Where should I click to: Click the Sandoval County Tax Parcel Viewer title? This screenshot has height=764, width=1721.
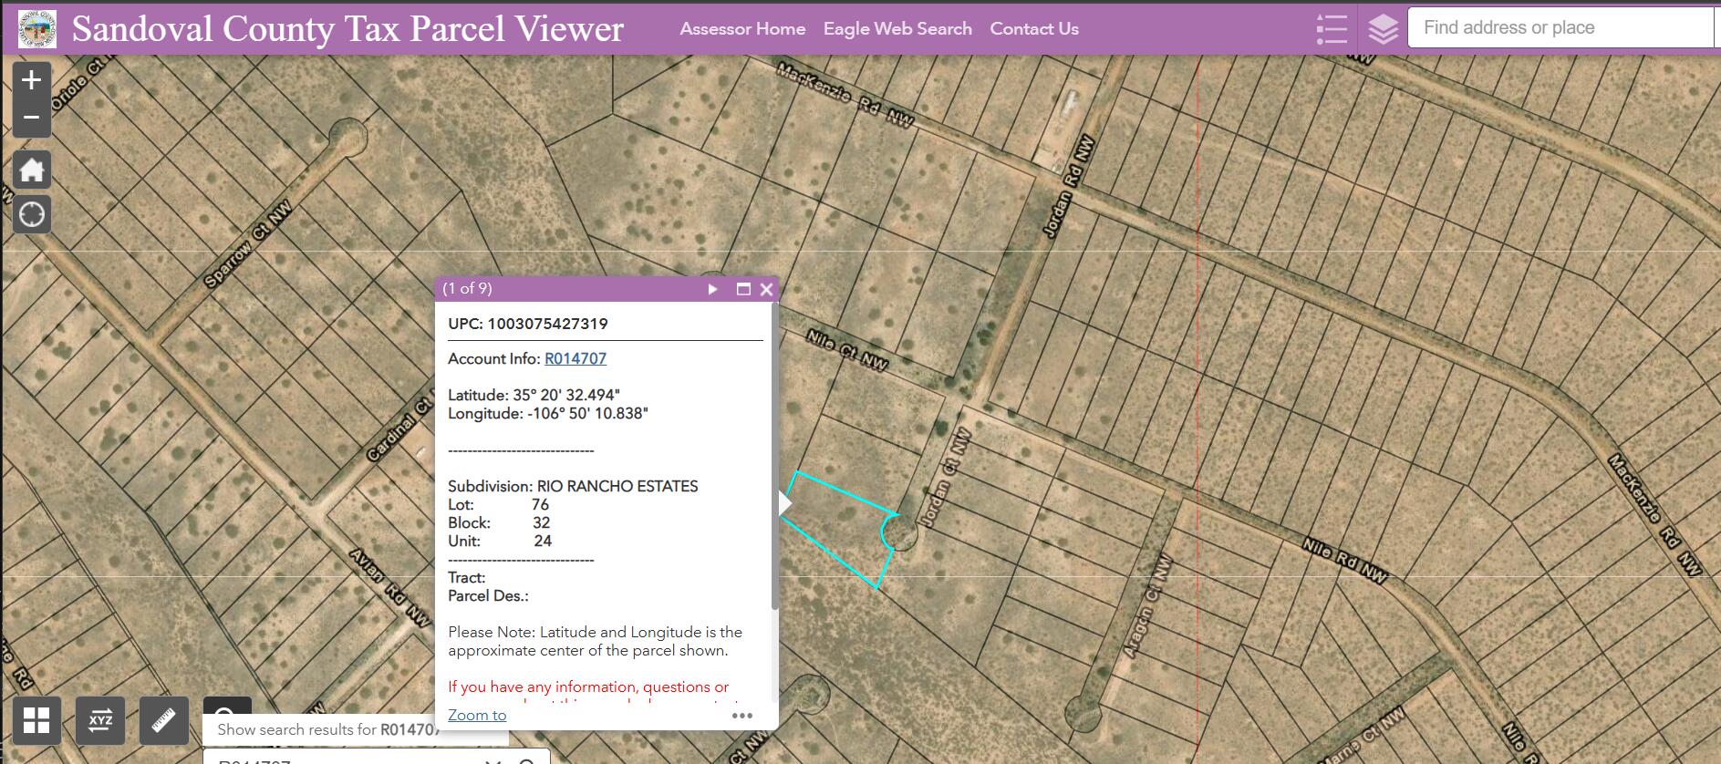[348, 28]
